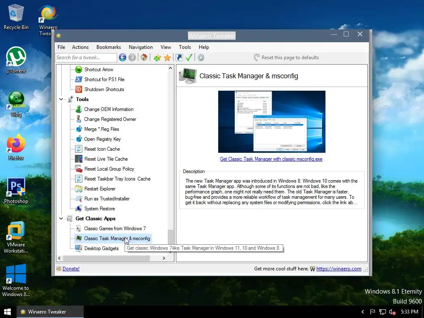Follow Get Classic Task Manager with classic msconfig.exe link
424x318 pixels.
pyautogui.click(x=271, y=159)
